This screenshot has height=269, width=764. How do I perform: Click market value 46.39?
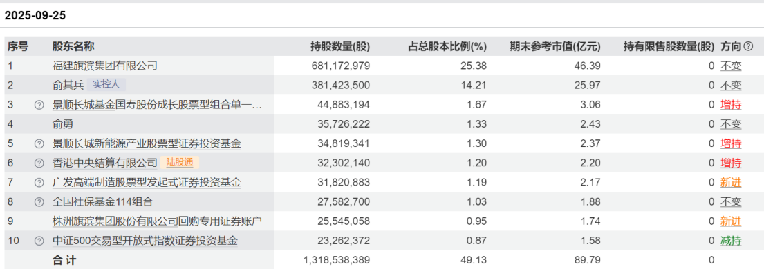click(x=588, y=66)
